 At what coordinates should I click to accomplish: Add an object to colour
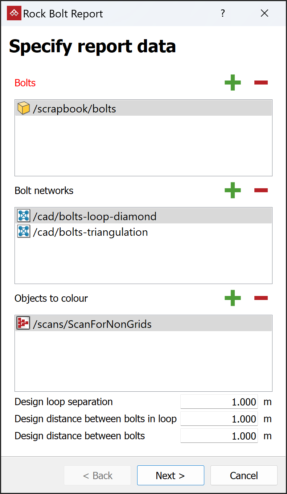pos(233,298)
